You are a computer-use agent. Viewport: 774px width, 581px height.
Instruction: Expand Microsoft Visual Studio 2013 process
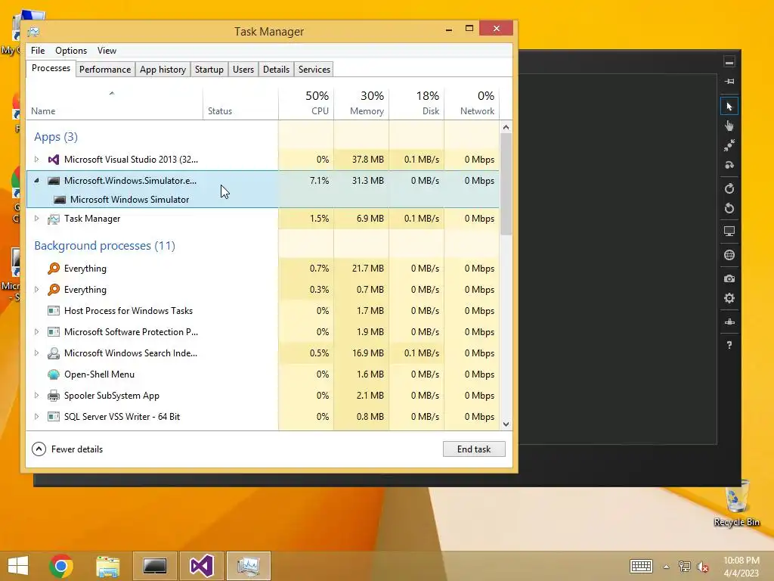point(36,159)
